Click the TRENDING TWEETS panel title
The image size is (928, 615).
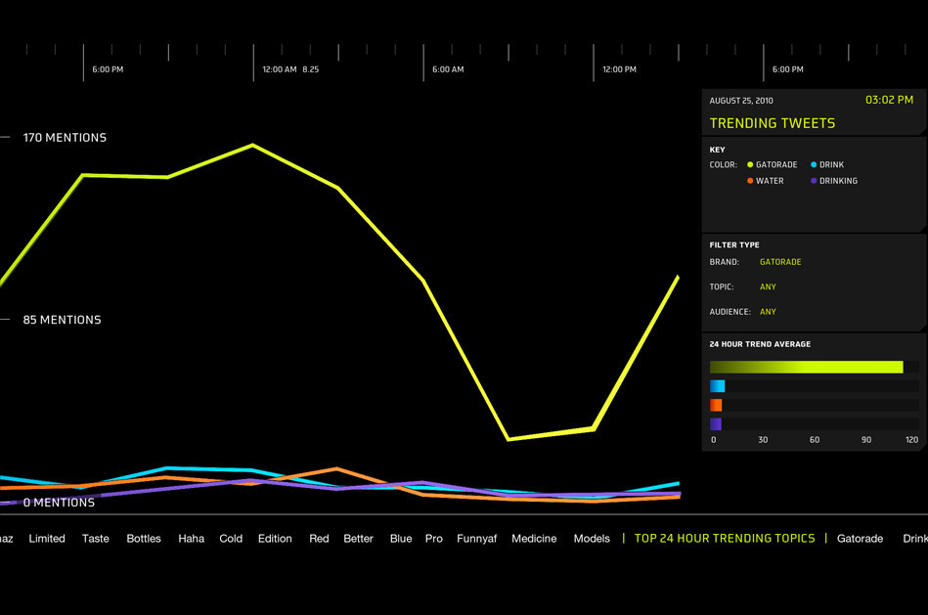pos(773,123)
